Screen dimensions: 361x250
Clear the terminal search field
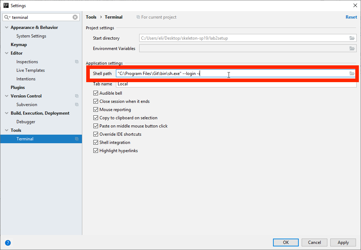click(x=75, y=17)
